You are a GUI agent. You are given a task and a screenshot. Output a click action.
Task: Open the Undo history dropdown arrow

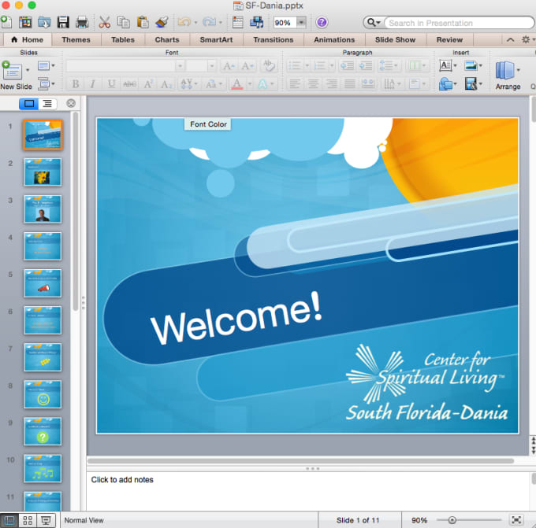[x=195, y=23]
